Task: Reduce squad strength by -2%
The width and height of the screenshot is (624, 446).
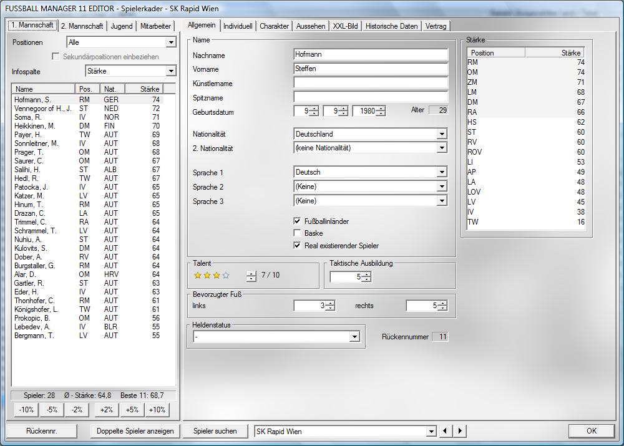Action: [x=77, y=409]
